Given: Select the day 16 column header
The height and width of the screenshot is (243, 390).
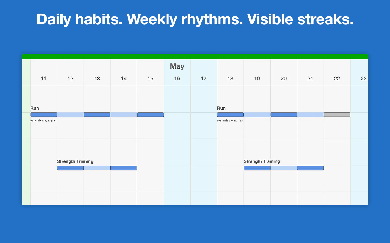Looking at the screenshot, I should tap(177, 79).
